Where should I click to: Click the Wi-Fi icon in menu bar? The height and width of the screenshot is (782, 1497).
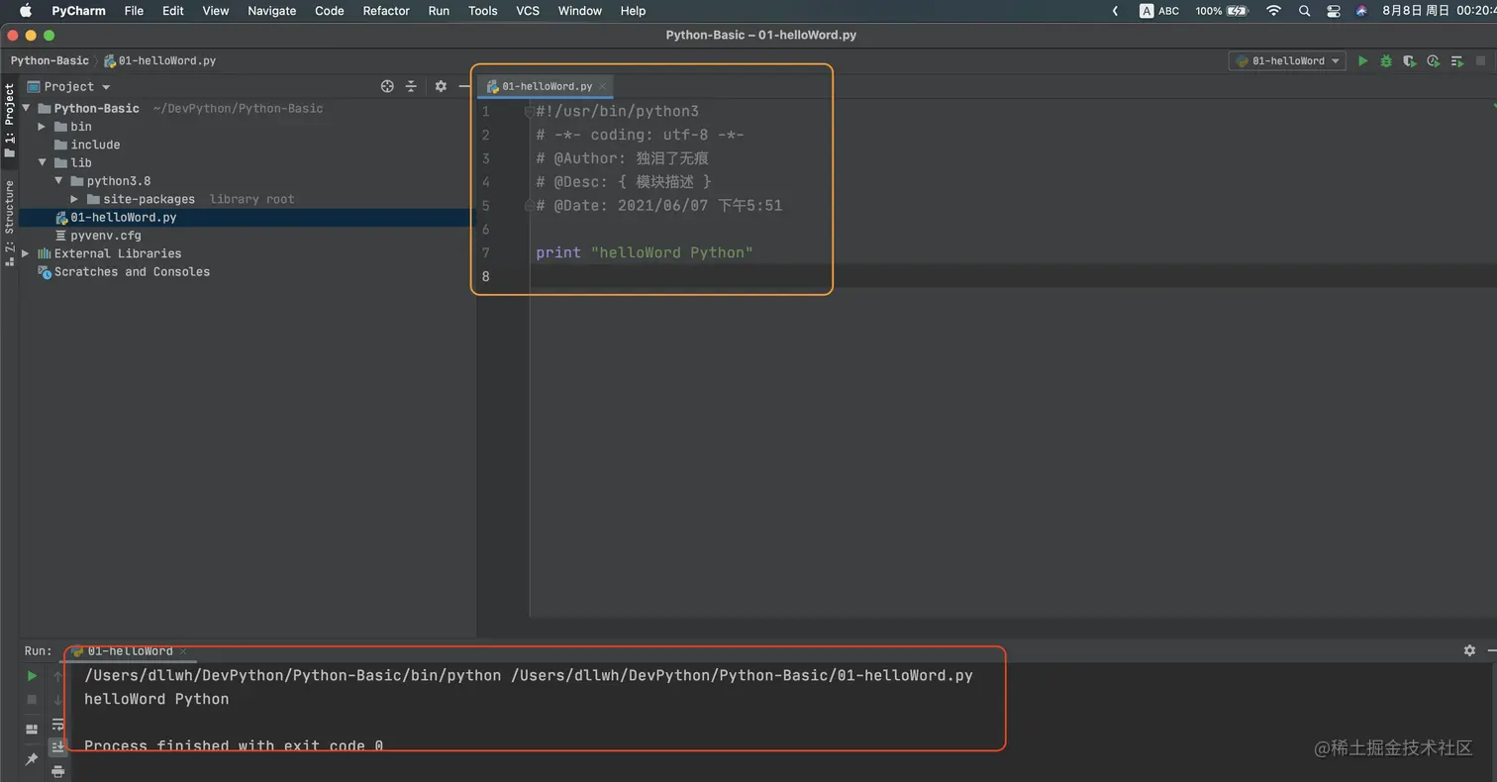tap(1274, 11)
